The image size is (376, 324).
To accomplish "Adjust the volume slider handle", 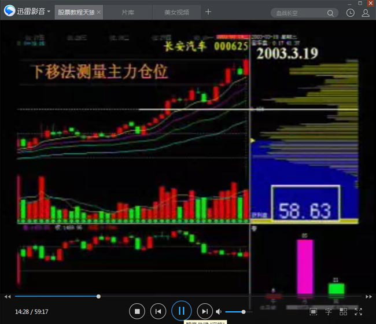I will [x=244, y=312].
